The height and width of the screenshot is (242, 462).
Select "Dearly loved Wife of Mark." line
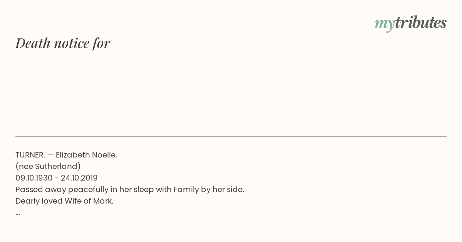tap(64, 201)
